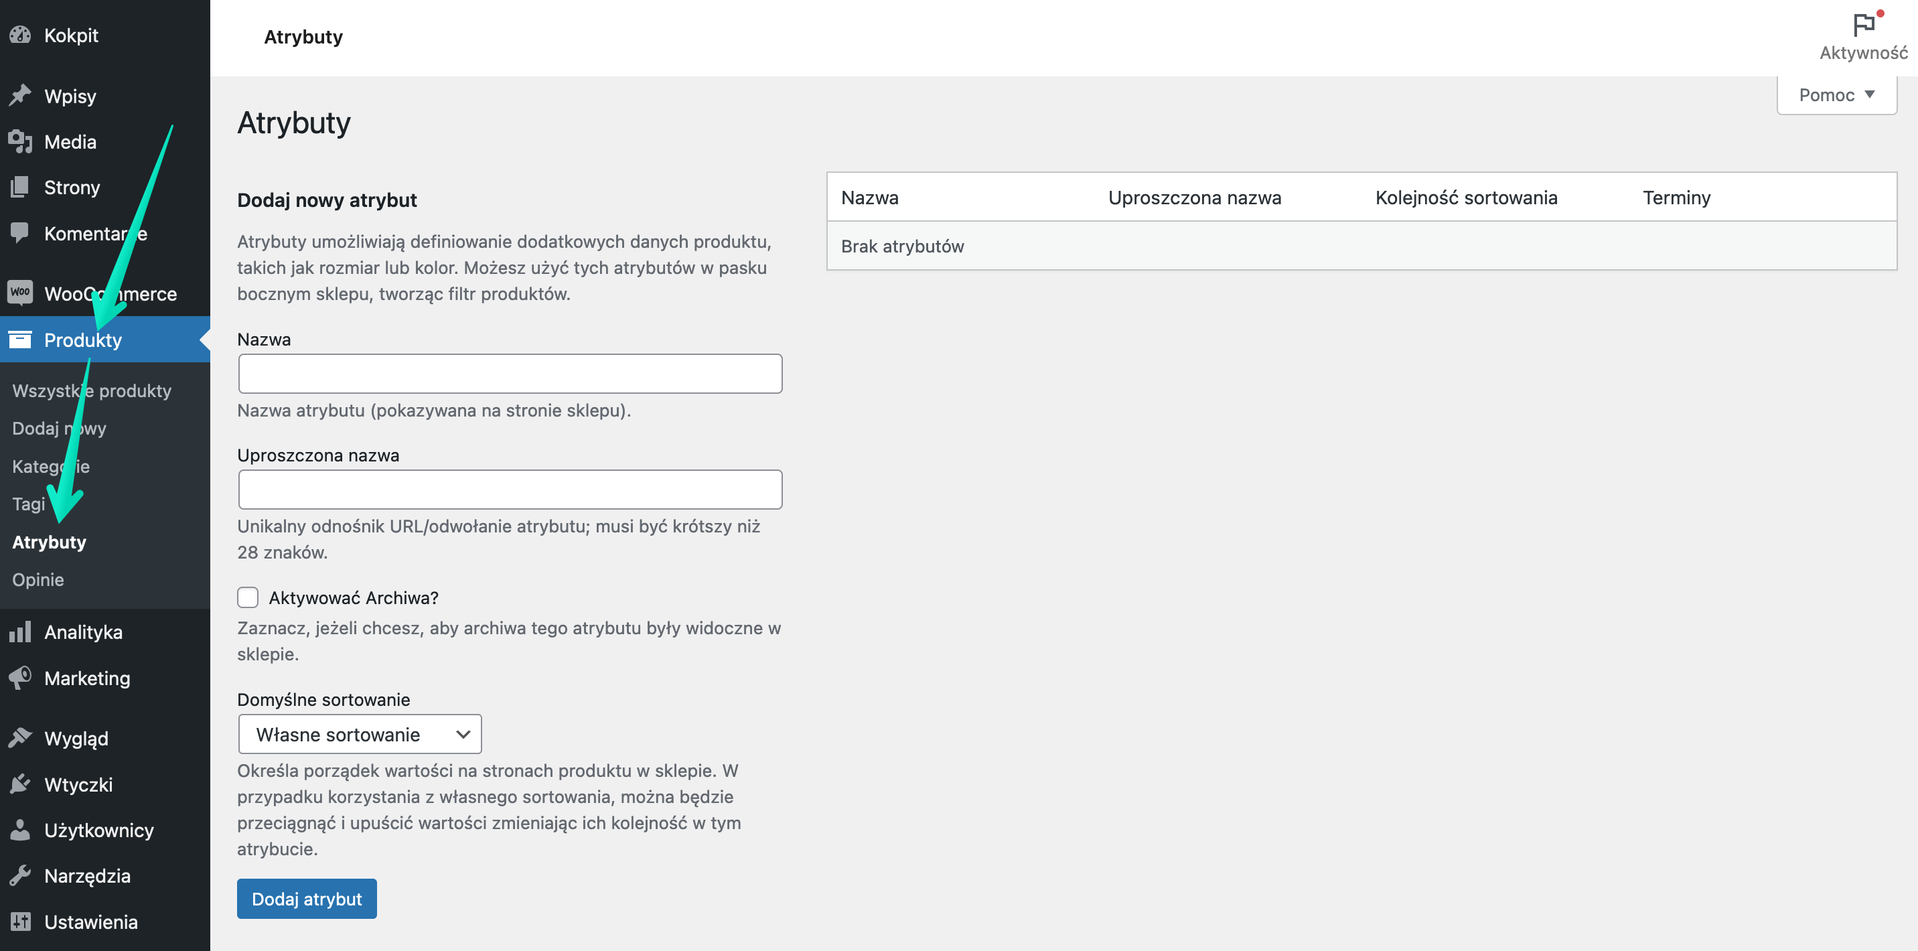
Task: Select Produkty menu label
Action: click(82, 340)
